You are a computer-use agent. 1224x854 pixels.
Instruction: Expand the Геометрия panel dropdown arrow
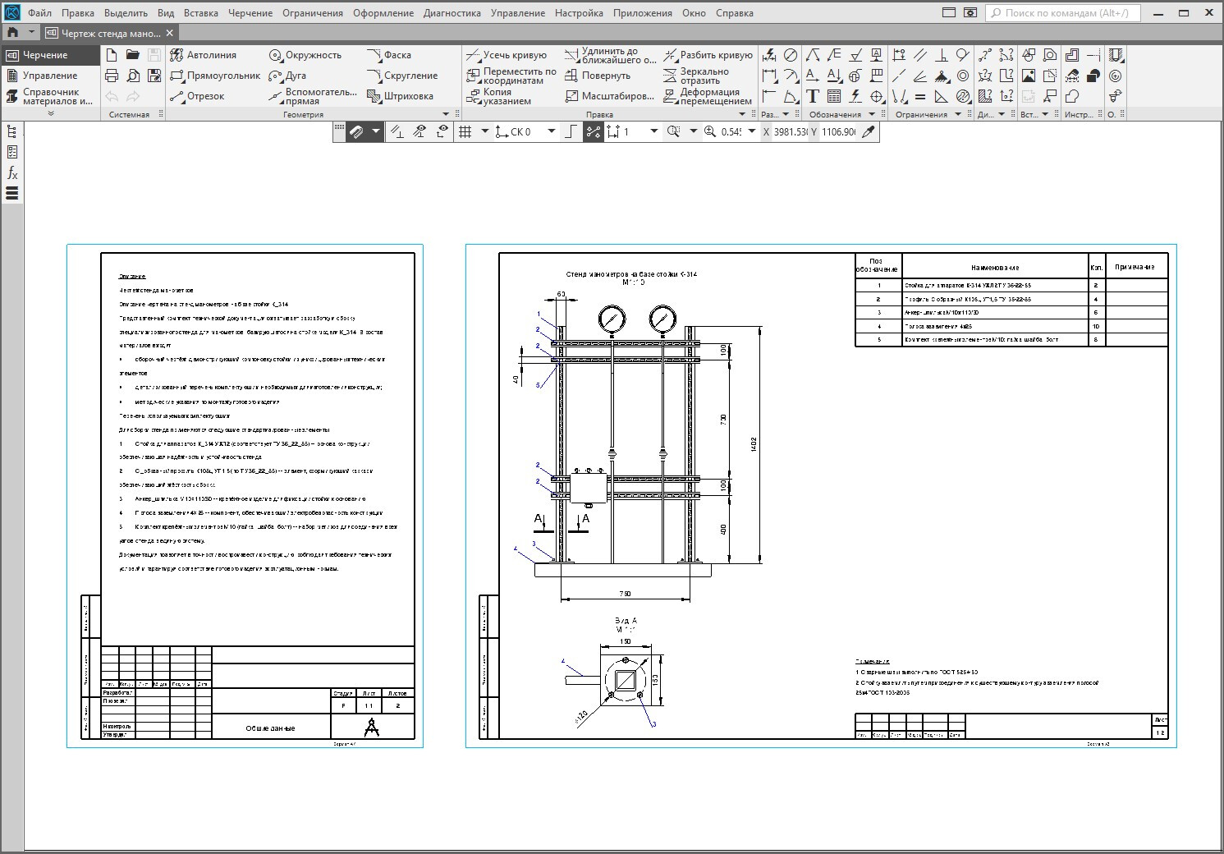tap(447, 115)
